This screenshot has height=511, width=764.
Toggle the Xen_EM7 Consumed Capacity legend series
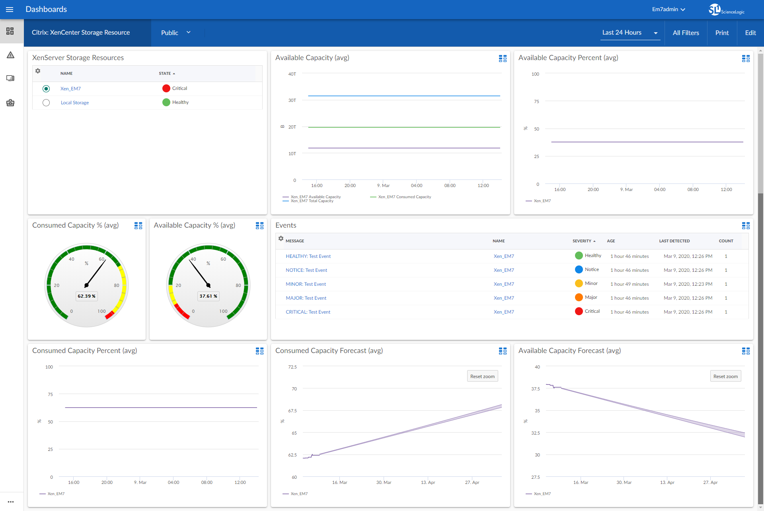401,197
